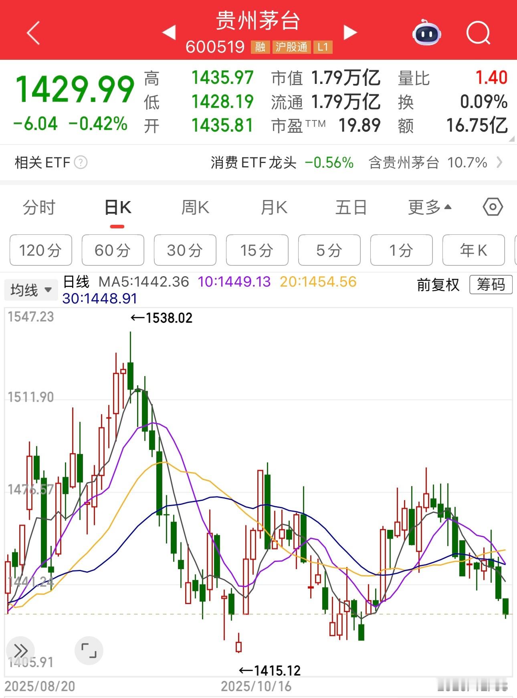Tap the 融 margin badge
The width and height of the screenshot is (517, 698).
260,47
